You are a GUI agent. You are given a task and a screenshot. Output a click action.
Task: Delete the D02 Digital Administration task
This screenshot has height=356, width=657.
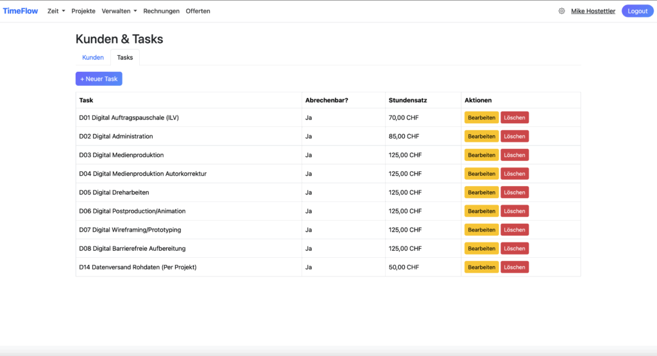pyautogui.click(x=515, y=137)
